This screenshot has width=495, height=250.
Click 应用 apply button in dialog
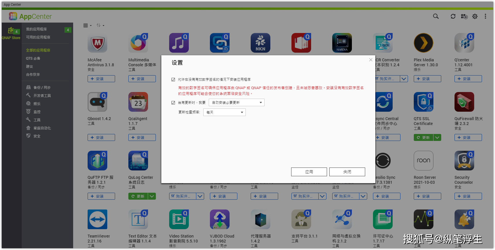pyautogui.click(x=309, y=172)
